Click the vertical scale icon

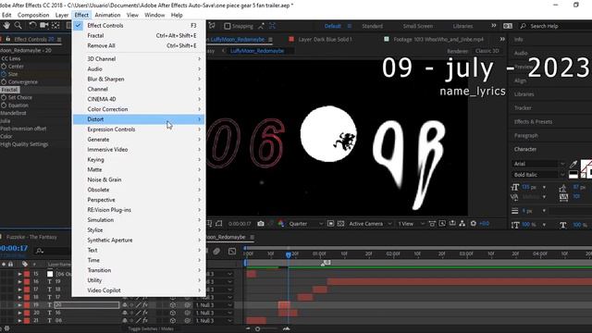pos(515,225)
